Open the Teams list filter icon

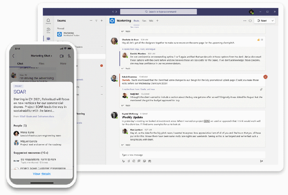(x=96, y=21)
